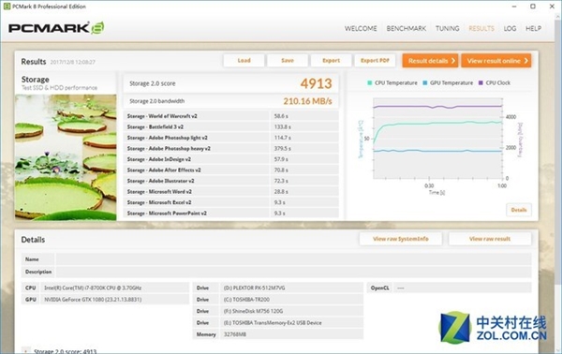Switch to the Benchmark tab
This screenshot has width=562, height=354.
407,28
